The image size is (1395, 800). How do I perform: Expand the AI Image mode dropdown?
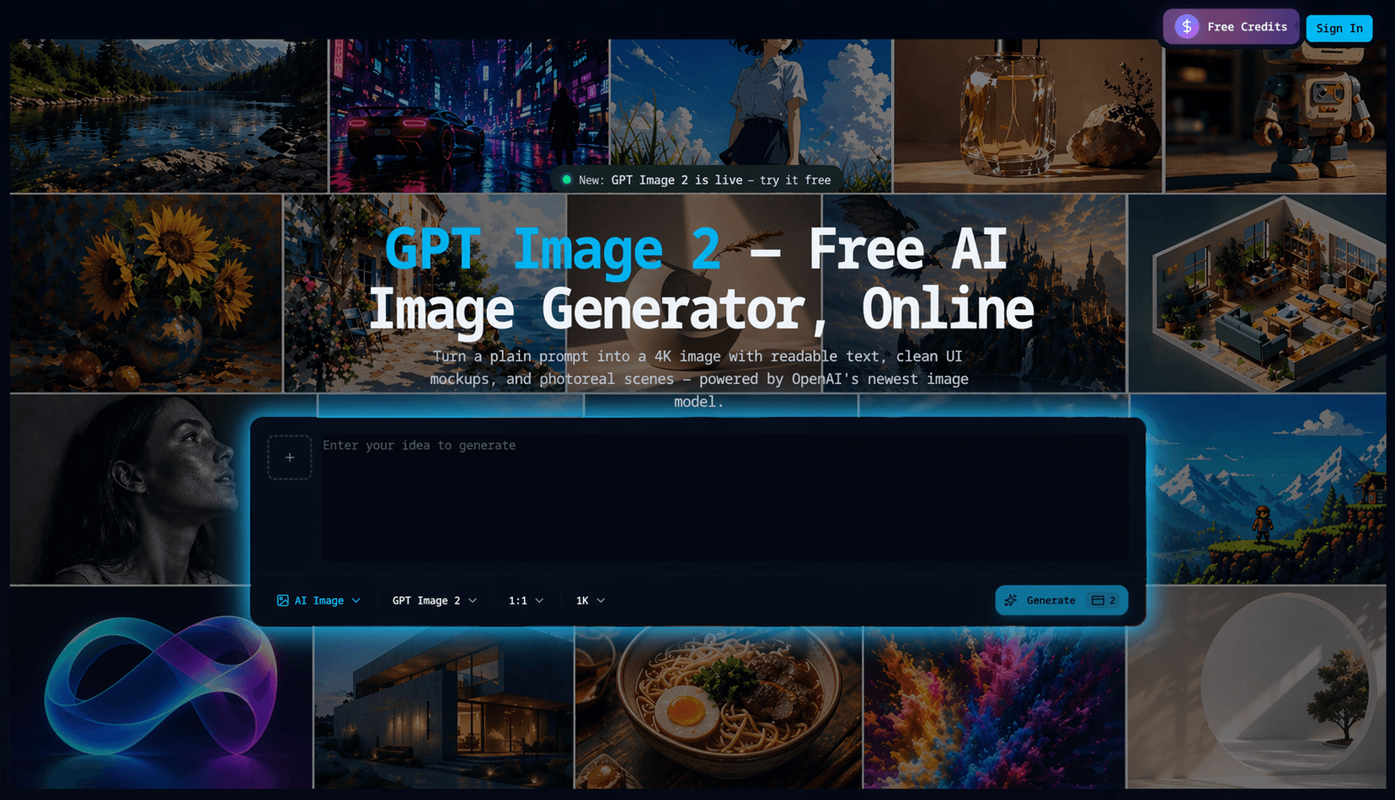click(x=318, y=600)
